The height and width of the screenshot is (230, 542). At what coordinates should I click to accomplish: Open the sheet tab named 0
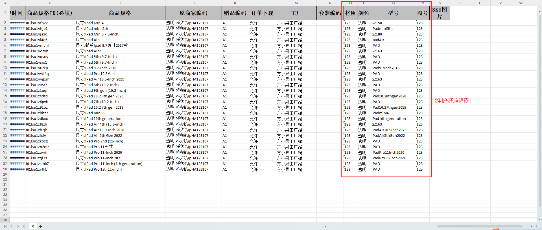pyautogui.click(x=33, y=226)
